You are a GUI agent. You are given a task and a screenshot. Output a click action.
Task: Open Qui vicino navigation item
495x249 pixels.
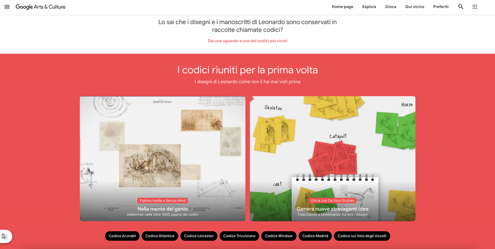[415, 7]
